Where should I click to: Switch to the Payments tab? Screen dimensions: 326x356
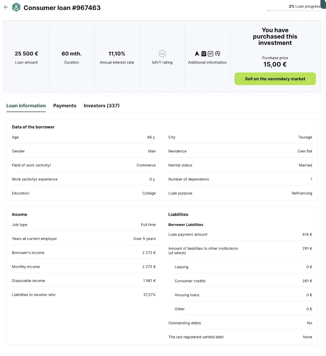(x=65, y=106)
